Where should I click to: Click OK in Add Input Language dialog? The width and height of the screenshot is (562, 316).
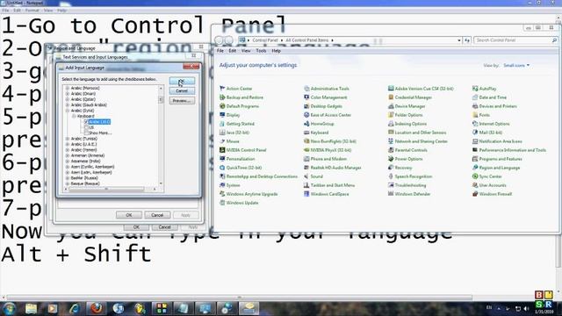tap(182, 82)
